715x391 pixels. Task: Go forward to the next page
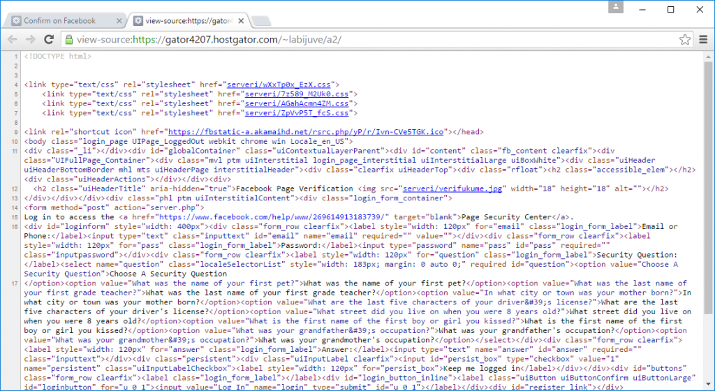coord(31,40)
